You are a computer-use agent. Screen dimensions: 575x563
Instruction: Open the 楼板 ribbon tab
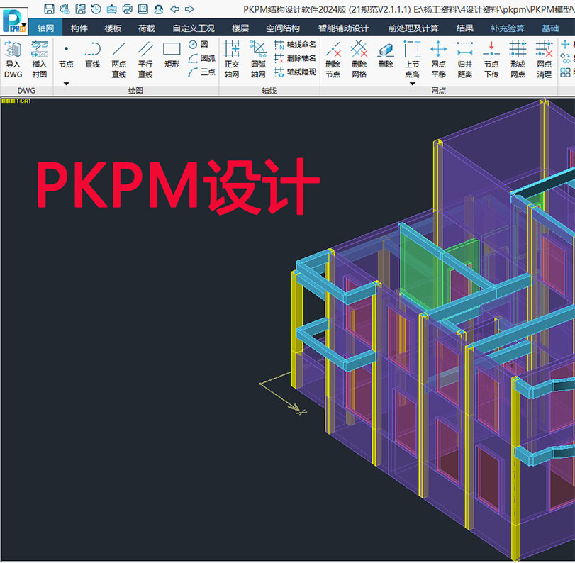pyautogui.click(x=113, y=28)
